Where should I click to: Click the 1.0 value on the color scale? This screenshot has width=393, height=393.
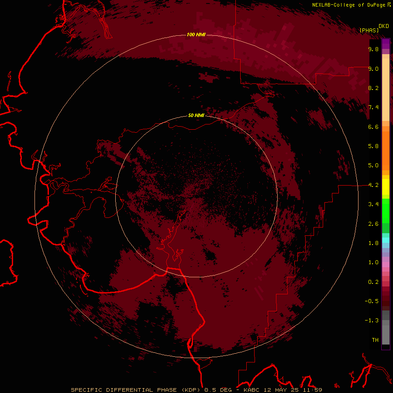point(373,262)
